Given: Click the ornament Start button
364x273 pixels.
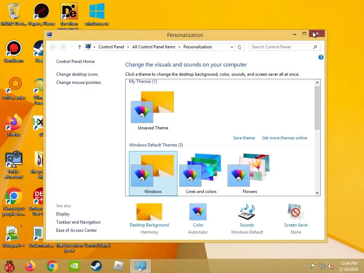Looking at the screenshot, I should tap(9, 266).
